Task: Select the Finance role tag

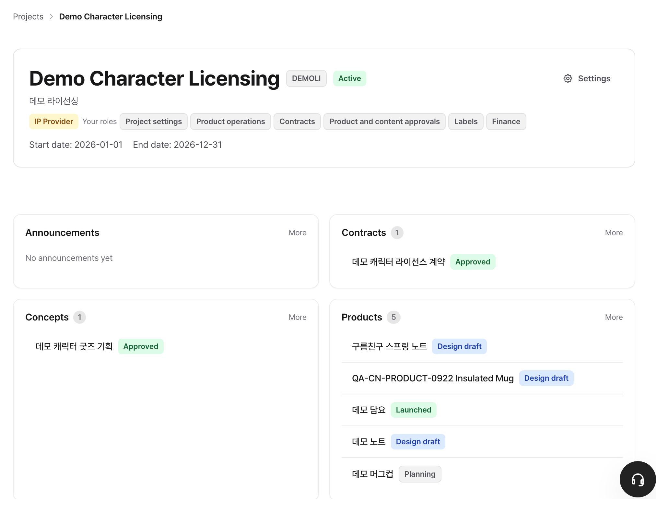Action: 506,122
